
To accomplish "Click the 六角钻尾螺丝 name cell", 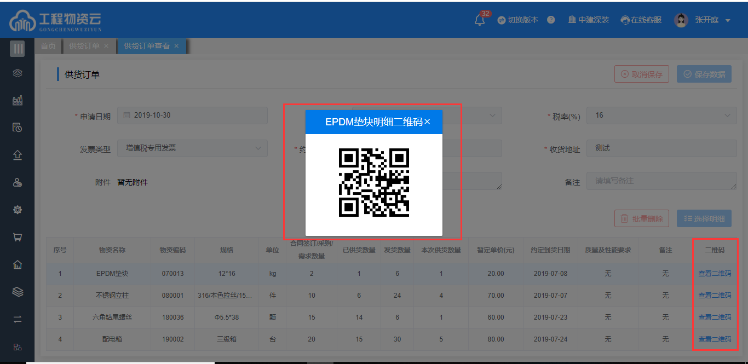I will [x=112, y=317].
